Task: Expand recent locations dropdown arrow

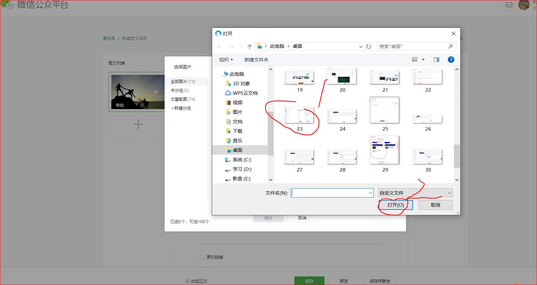Action: [x=241, y=47]
